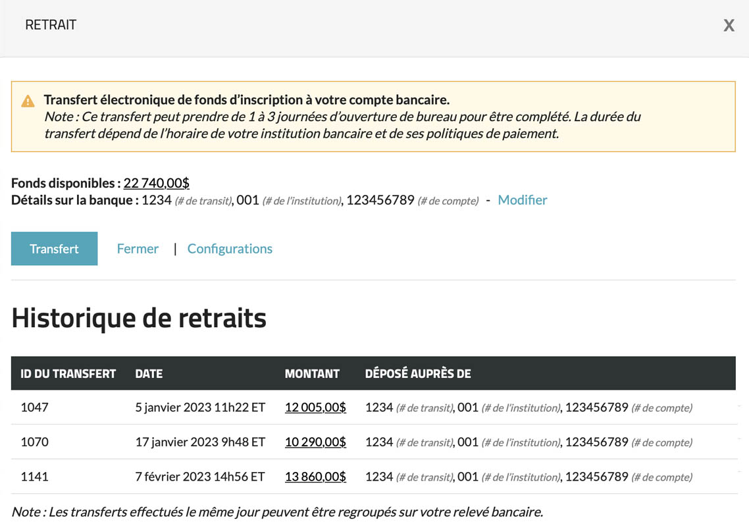Screen dimensions: 749x526
Task: Click the available funds 22 740,00$ amount
Action: 157,183
